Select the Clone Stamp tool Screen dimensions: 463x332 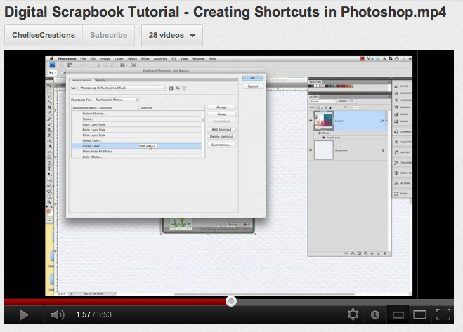(49, 130)
